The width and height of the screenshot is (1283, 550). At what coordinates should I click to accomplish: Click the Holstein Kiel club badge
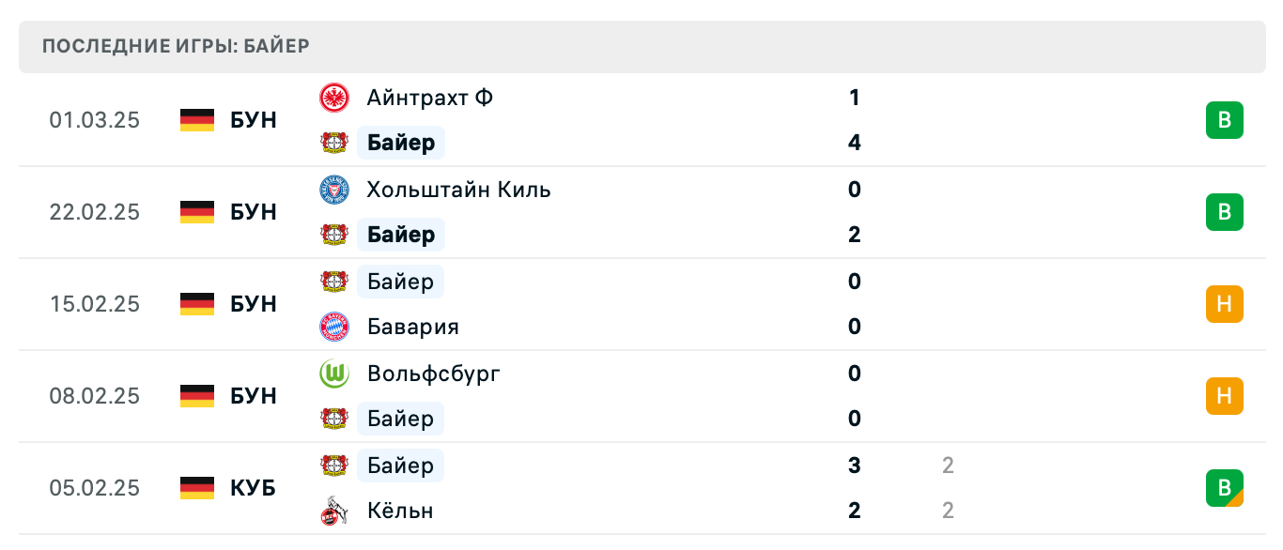(335, 190)
